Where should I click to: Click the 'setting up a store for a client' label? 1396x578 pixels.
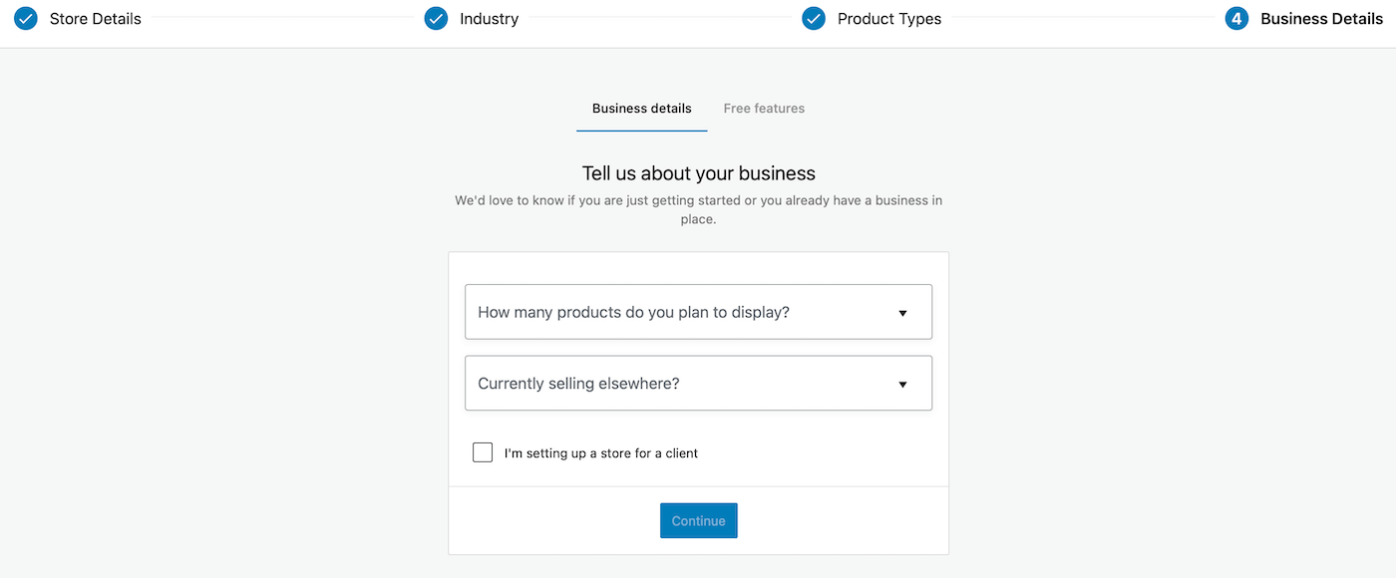(x=601, y=453)
